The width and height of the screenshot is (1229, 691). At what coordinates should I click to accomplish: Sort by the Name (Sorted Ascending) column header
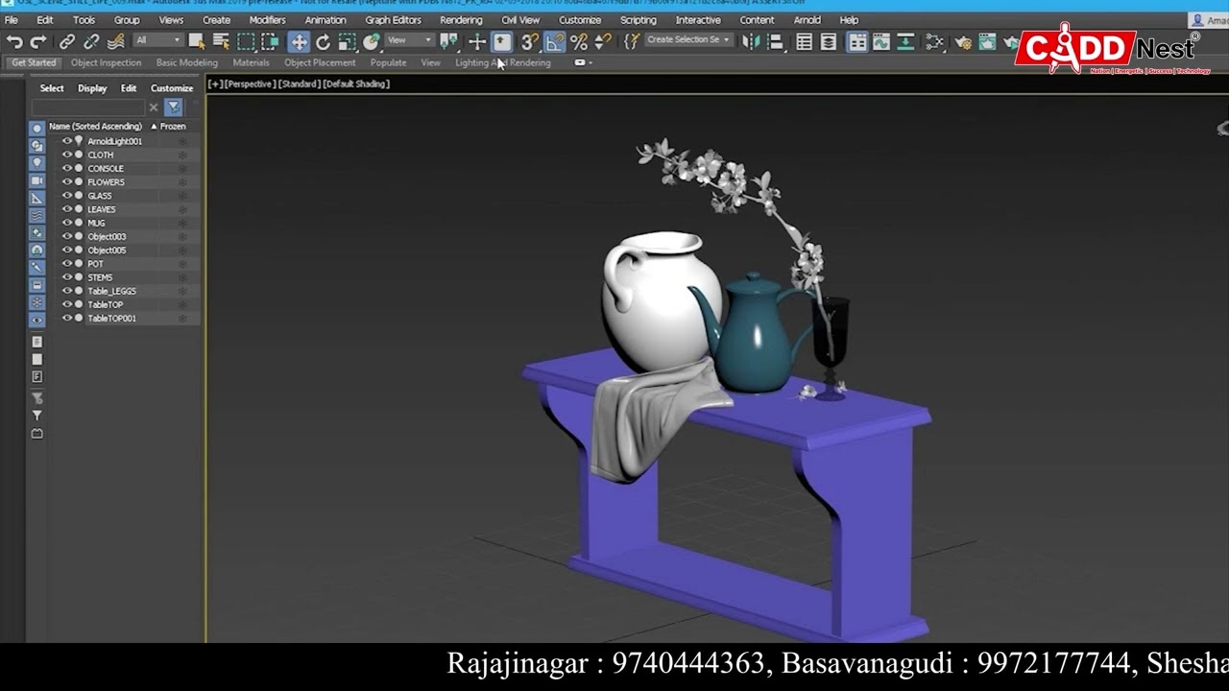pyautogui.click(x=96, y=127)
